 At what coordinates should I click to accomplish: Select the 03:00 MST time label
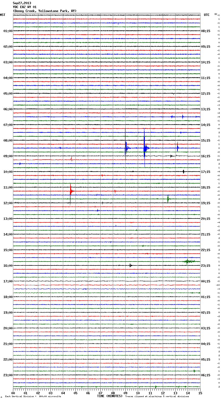tap(8, 62)
